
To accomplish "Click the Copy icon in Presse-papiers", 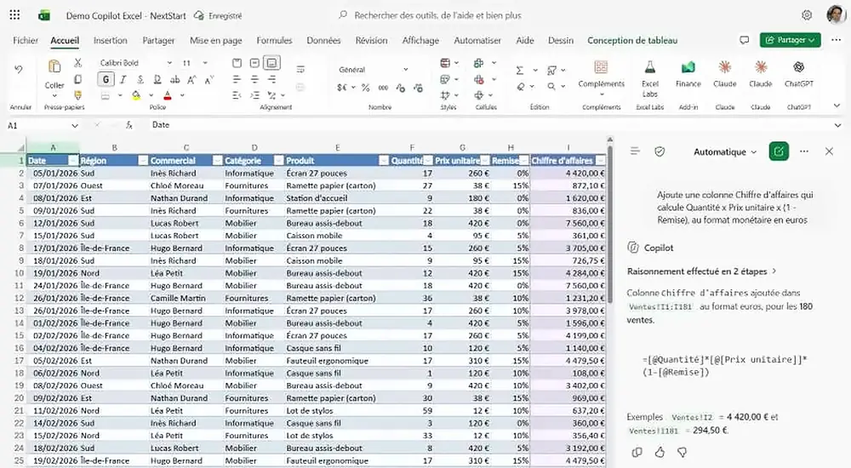I will [78, 79].
